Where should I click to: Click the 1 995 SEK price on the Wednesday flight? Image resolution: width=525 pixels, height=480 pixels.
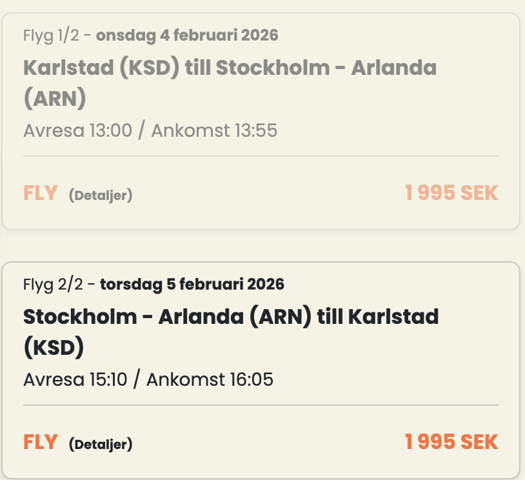[451, 193]
